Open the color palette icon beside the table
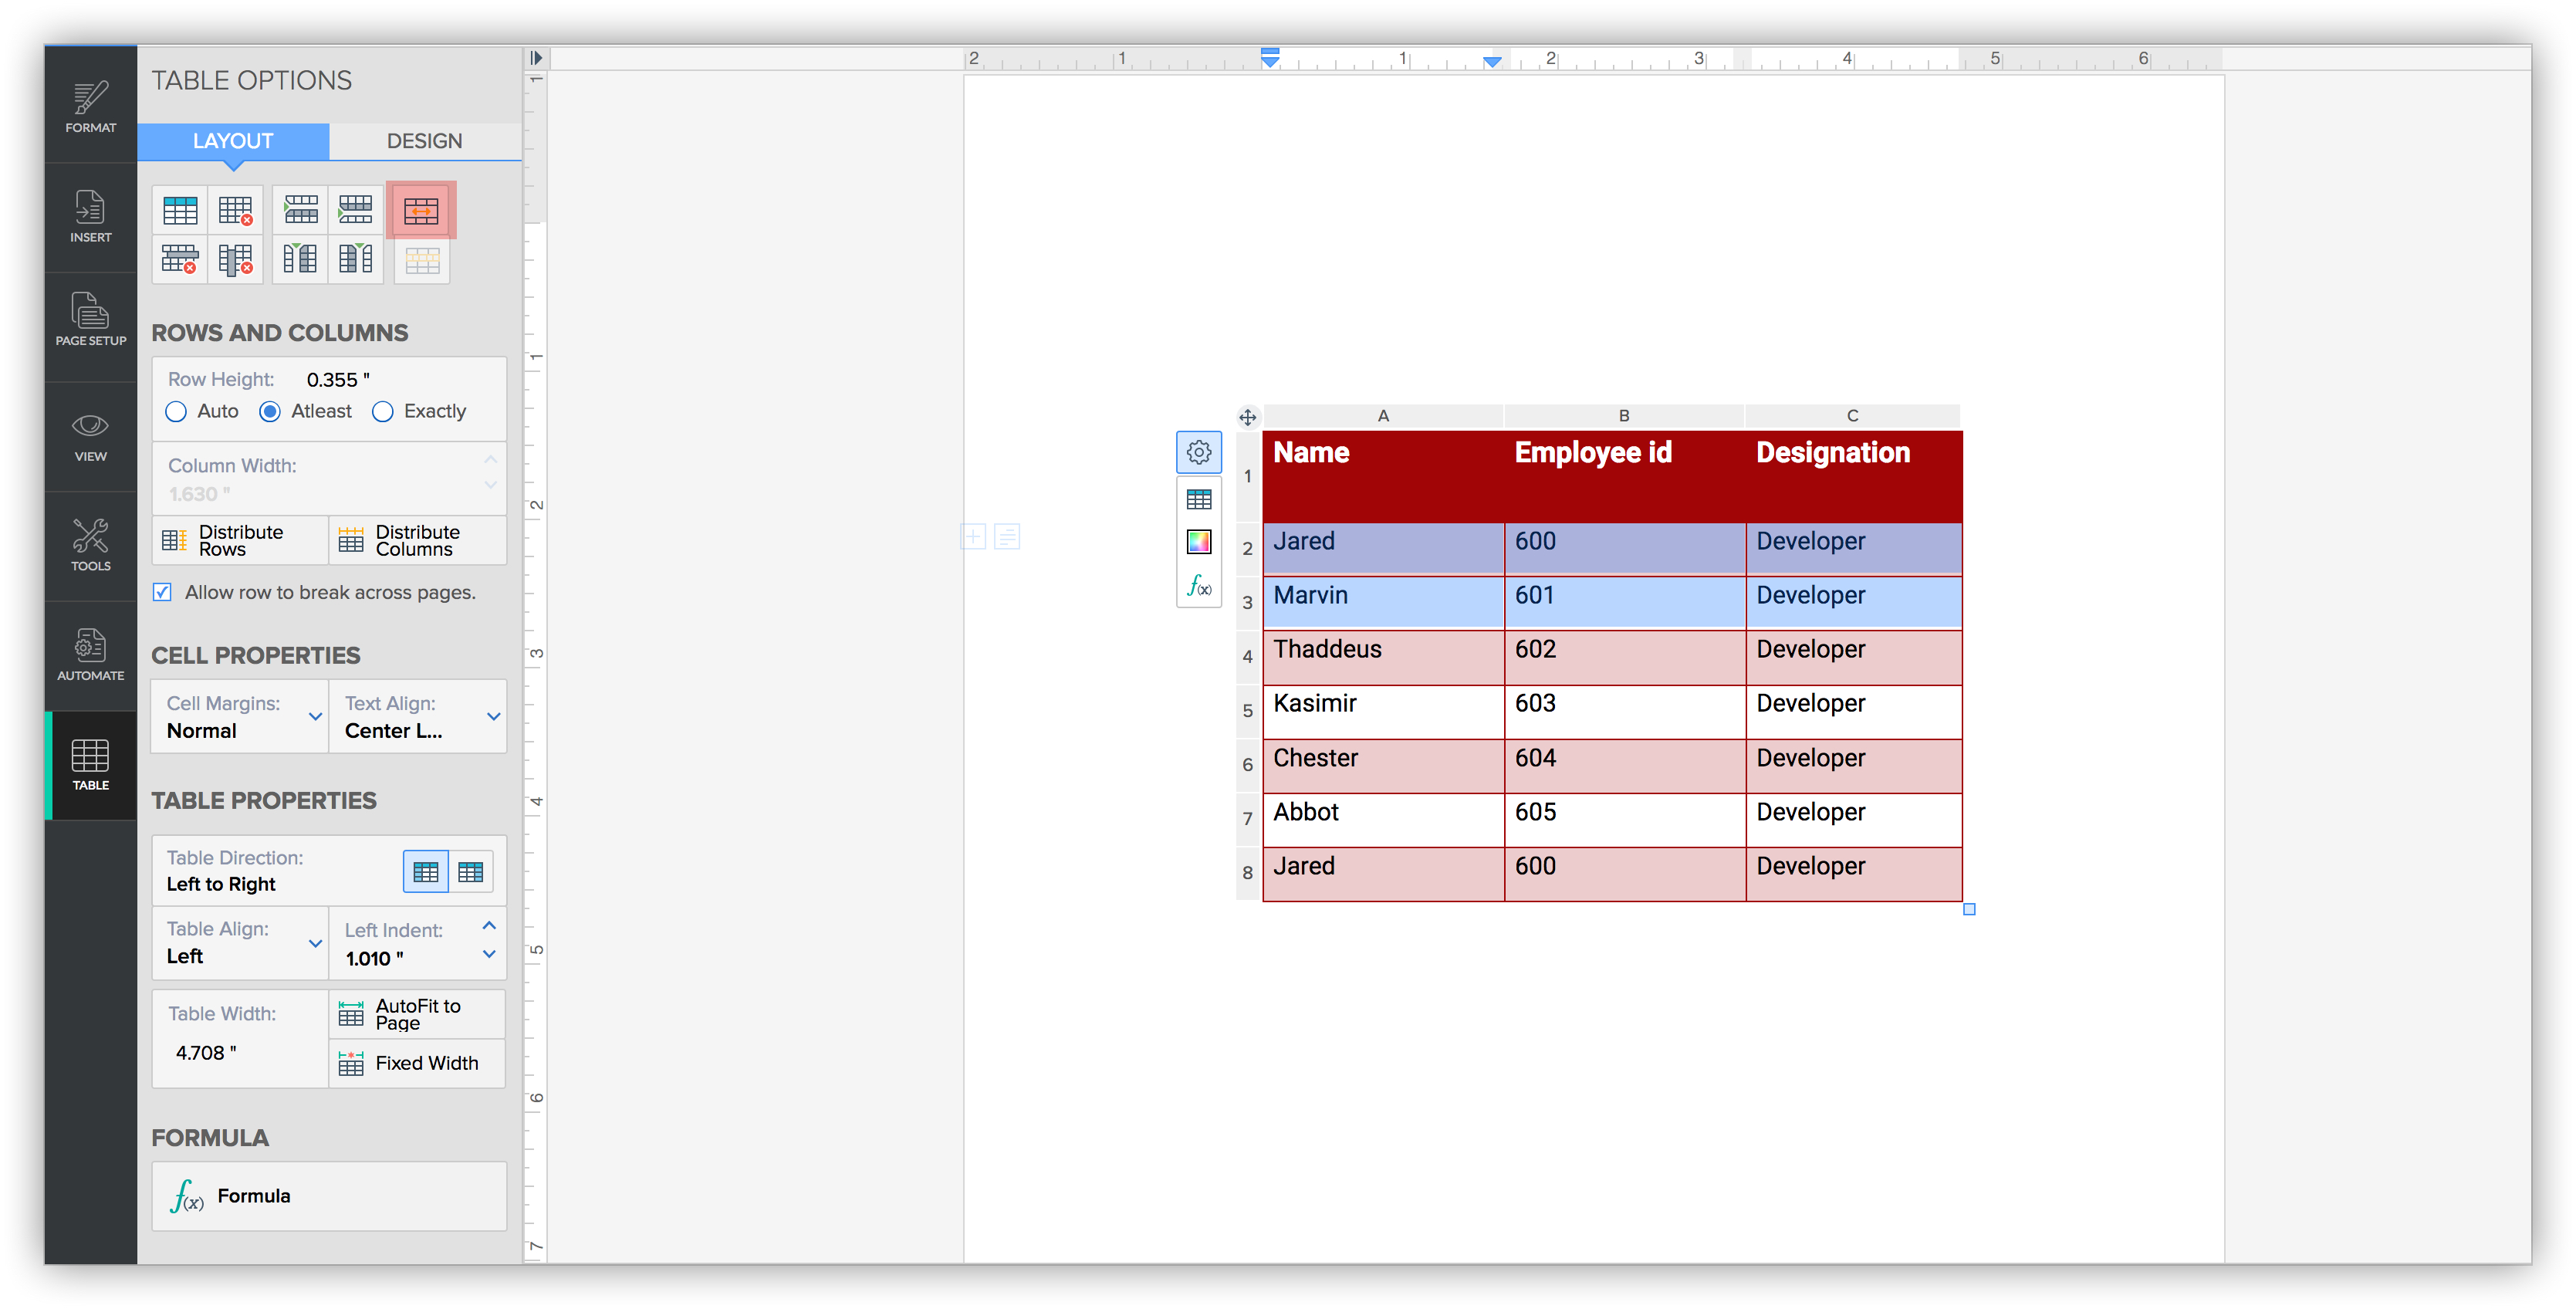The image size is (2576, 1309). click(1198, 542)
